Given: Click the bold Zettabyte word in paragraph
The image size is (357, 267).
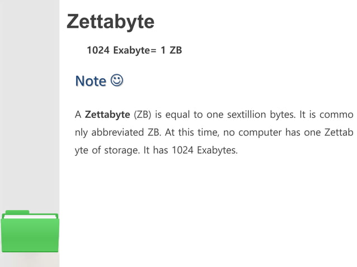Looking at the screenshot, I should (x=107, y=115).
